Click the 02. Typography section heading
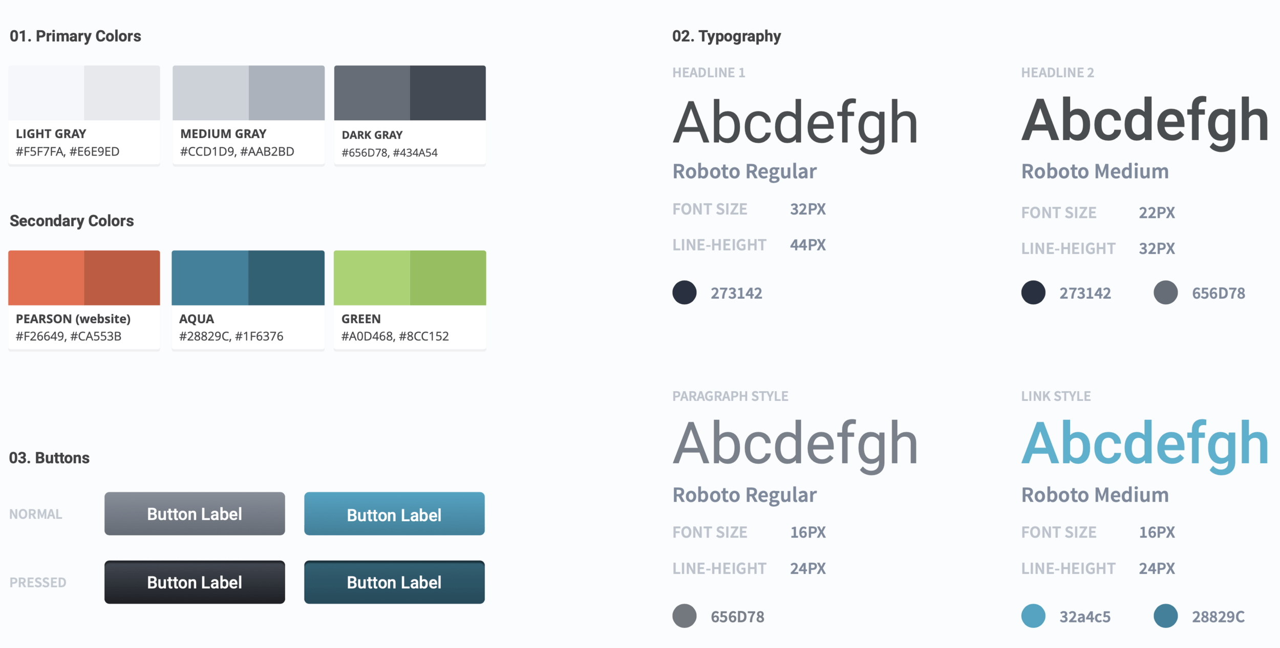 pyautogui.click(x=726, y=36)
